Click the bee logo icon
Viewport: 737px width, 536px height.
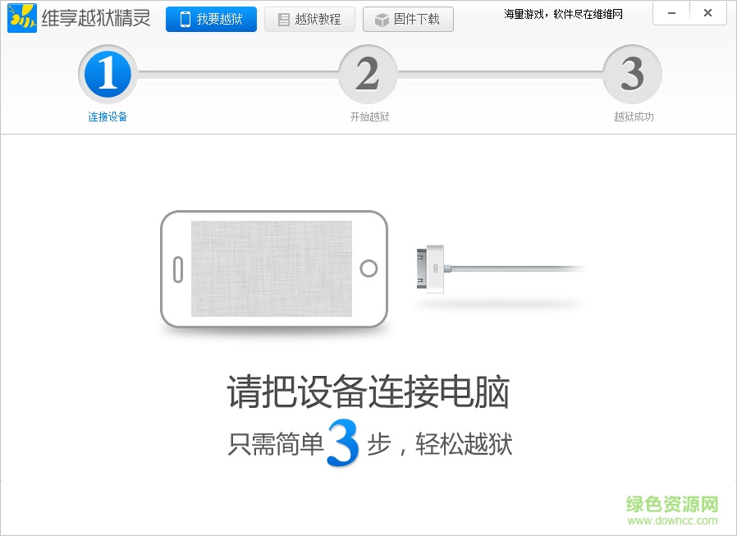22,18
